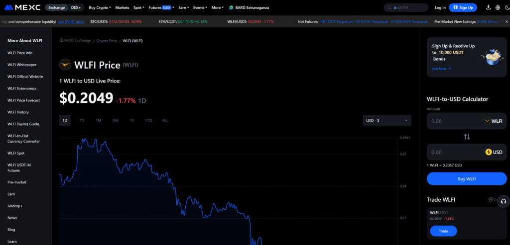Expand the Futures dropdown menu
The height and width of the screenshot is (245, 510).
161,7
